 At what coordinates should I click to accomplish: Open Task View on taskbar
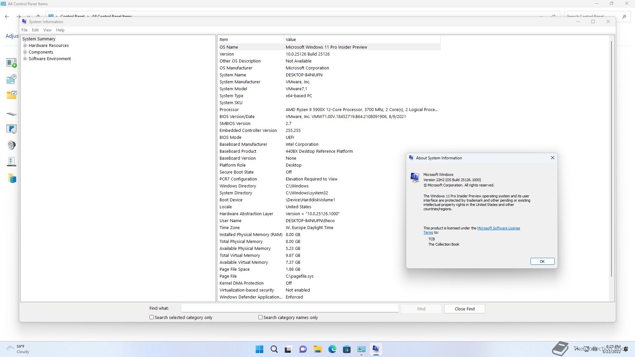[x=288, y=349]
